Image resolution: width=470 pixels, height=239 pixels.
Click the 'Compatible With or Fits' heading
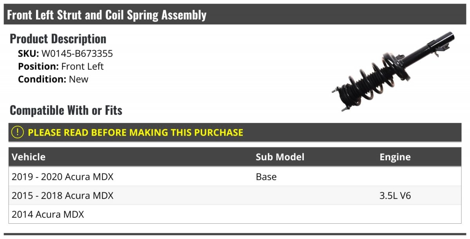coord(66,110)
